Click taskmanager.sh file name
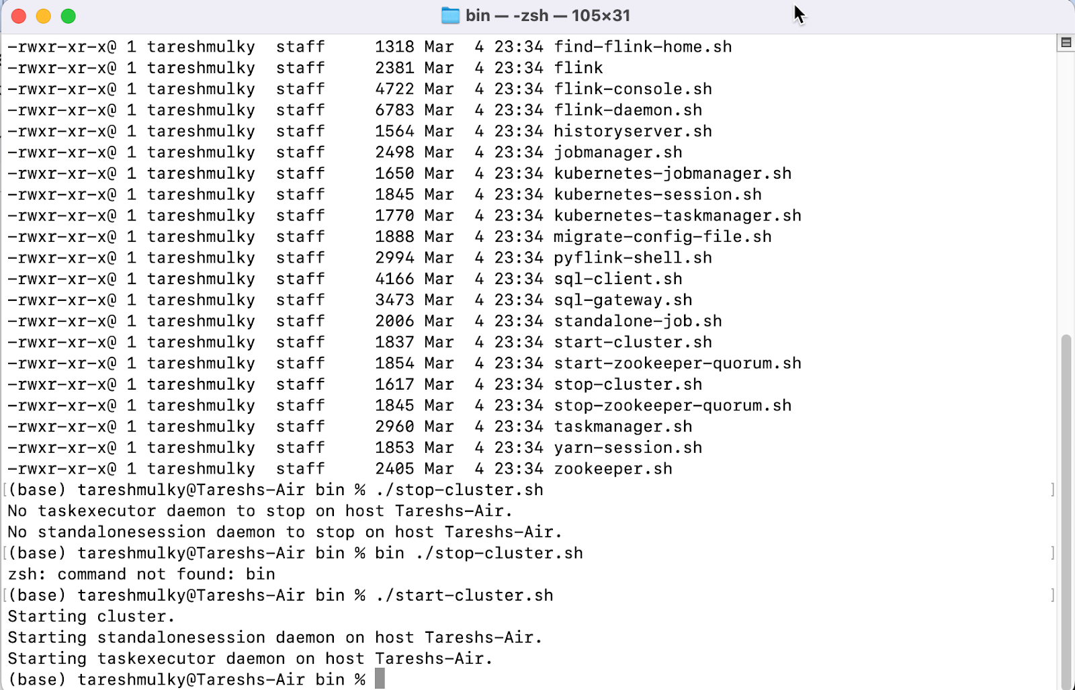The image size is (1075, 690). point(623,427)
